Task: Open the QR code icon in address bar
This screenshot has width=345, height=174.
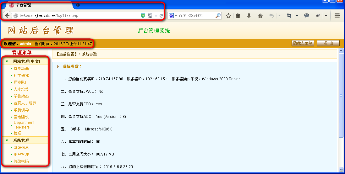Action: click(150, 16)
